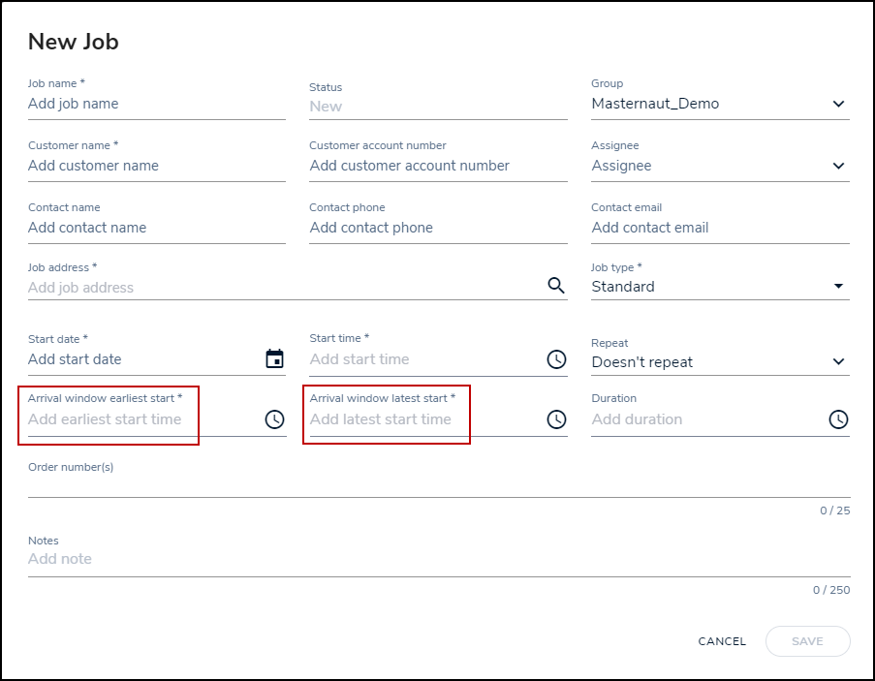Screen dimensions: 875x681
Task: Select the Masternaut_Demo group value
Action: (655, 104)
